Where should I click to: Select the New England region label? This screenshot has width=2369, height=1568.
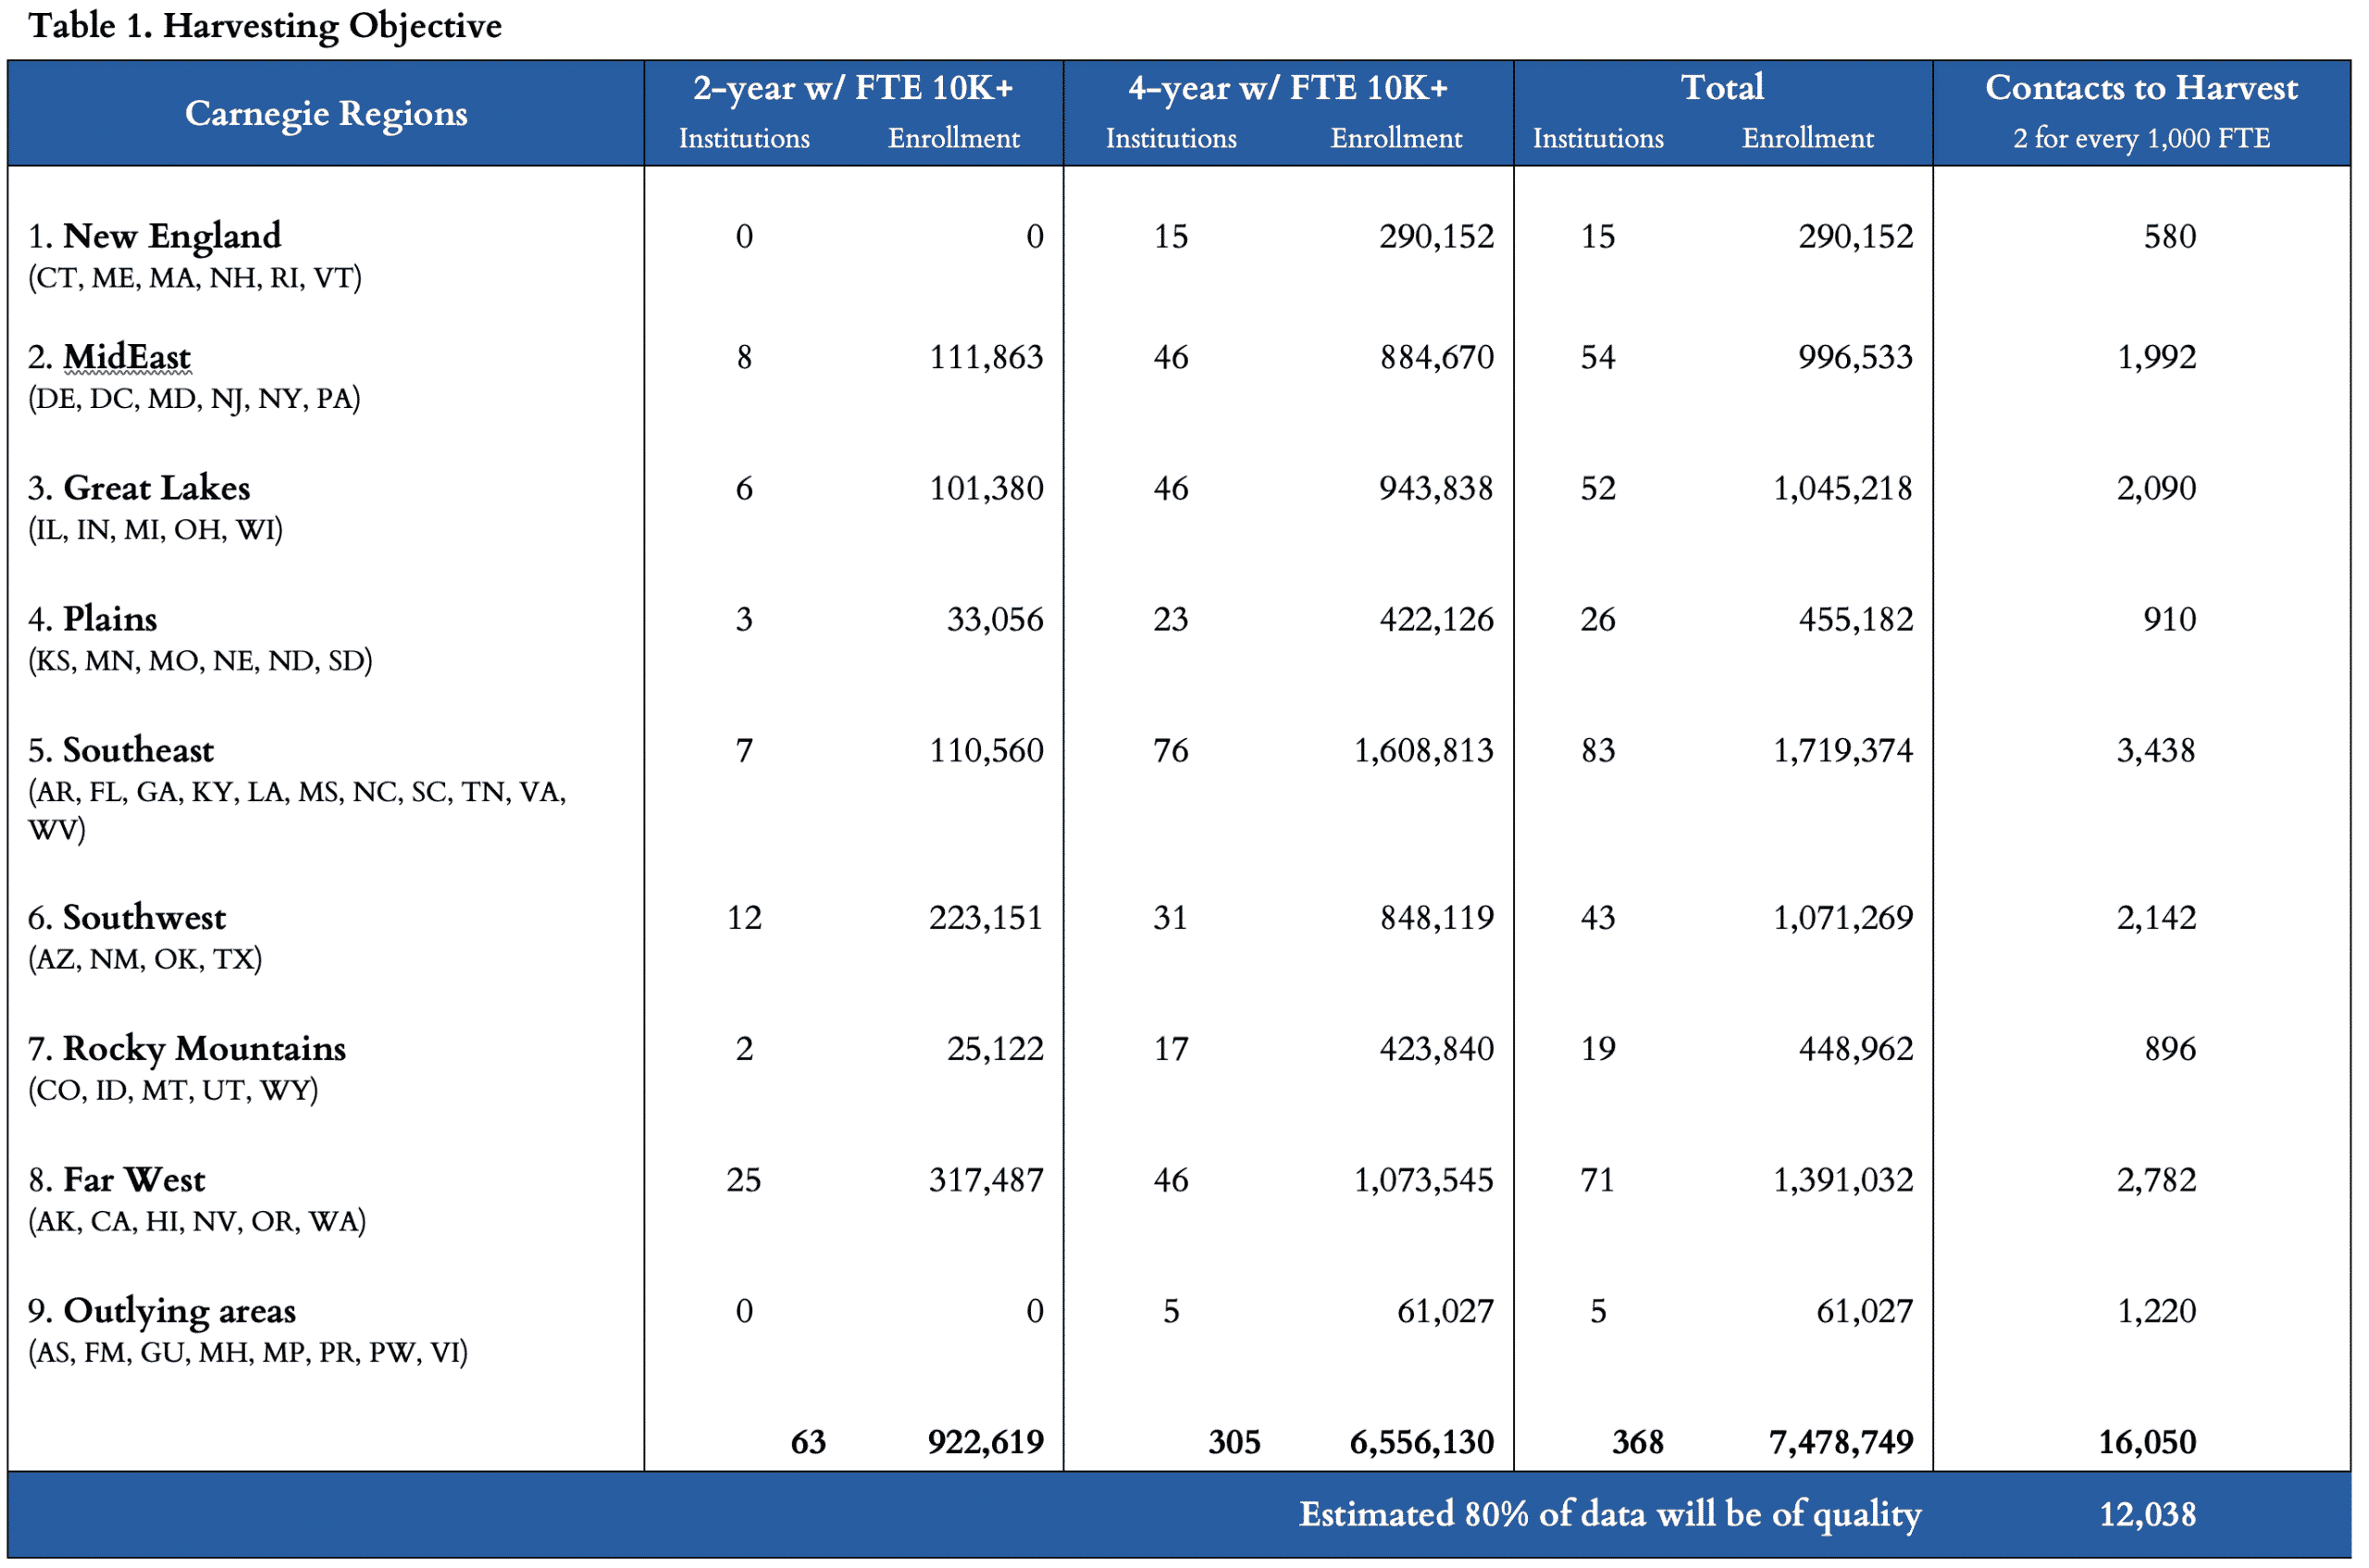click(x=171, y=236)
